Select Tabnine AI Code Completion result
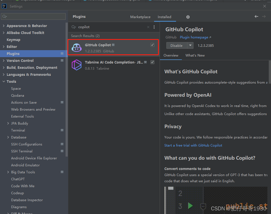The image size is (271, 214). click(x=113, y=65)
